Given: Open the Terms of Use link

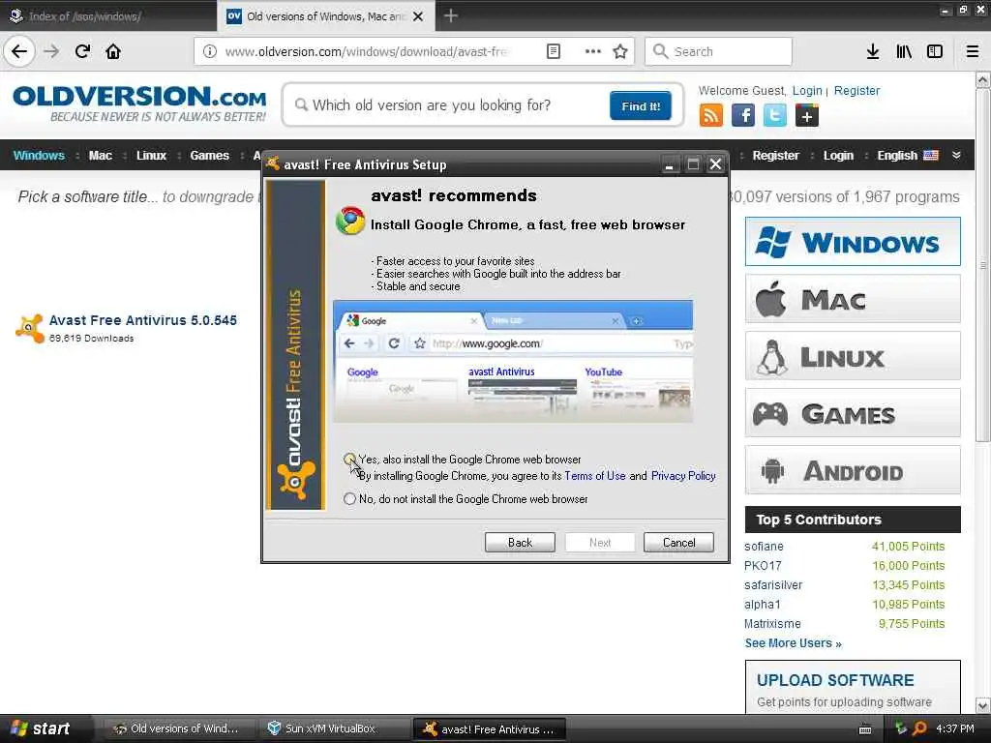Looking at the screenshot, I should [x=595, y=476].
